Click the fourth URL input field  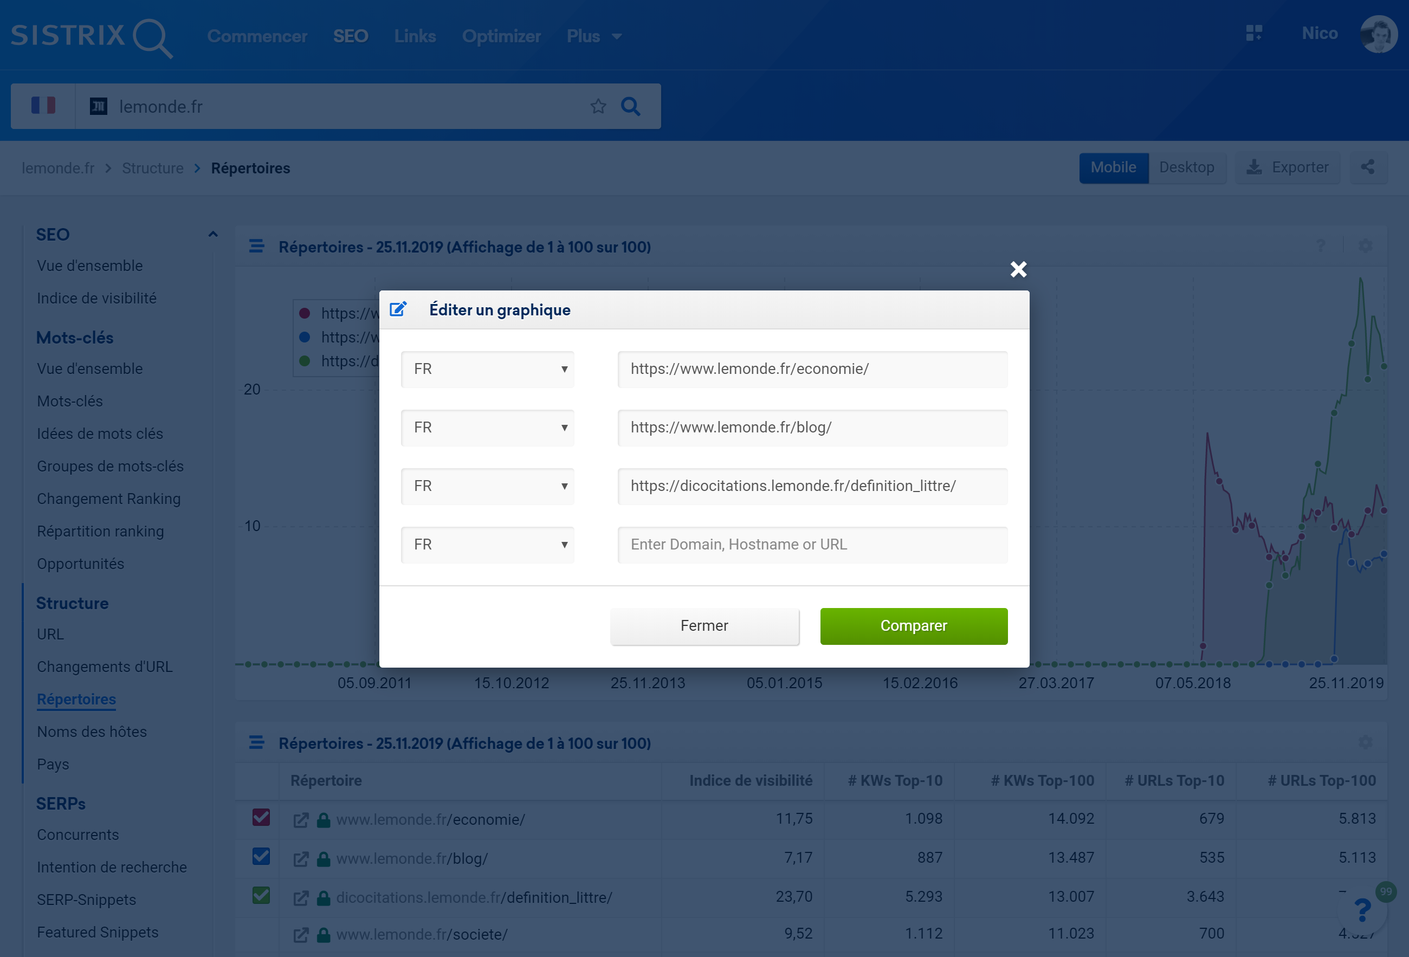point(813,545)
